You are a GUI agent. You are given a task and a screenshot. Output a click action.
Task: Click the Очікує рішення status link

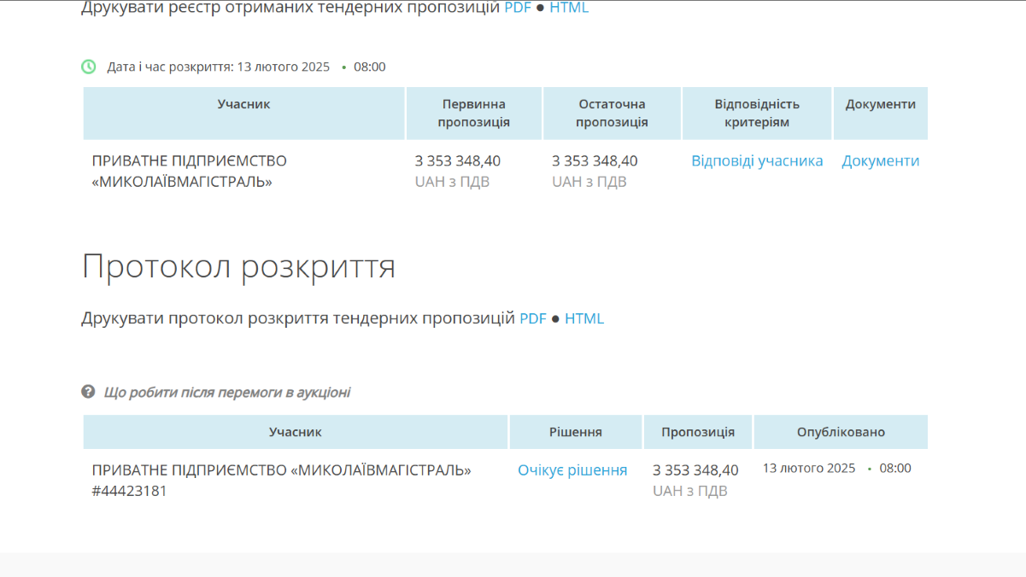click(x=572, y=470)
